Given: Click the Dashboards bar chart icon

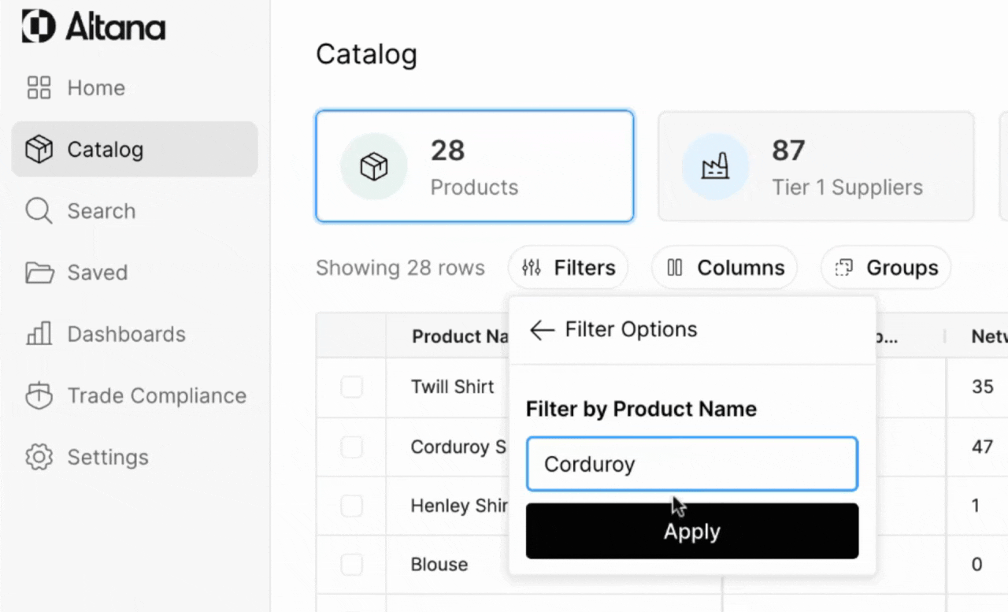Looking at the screenshot, I should tap(39, 334).
